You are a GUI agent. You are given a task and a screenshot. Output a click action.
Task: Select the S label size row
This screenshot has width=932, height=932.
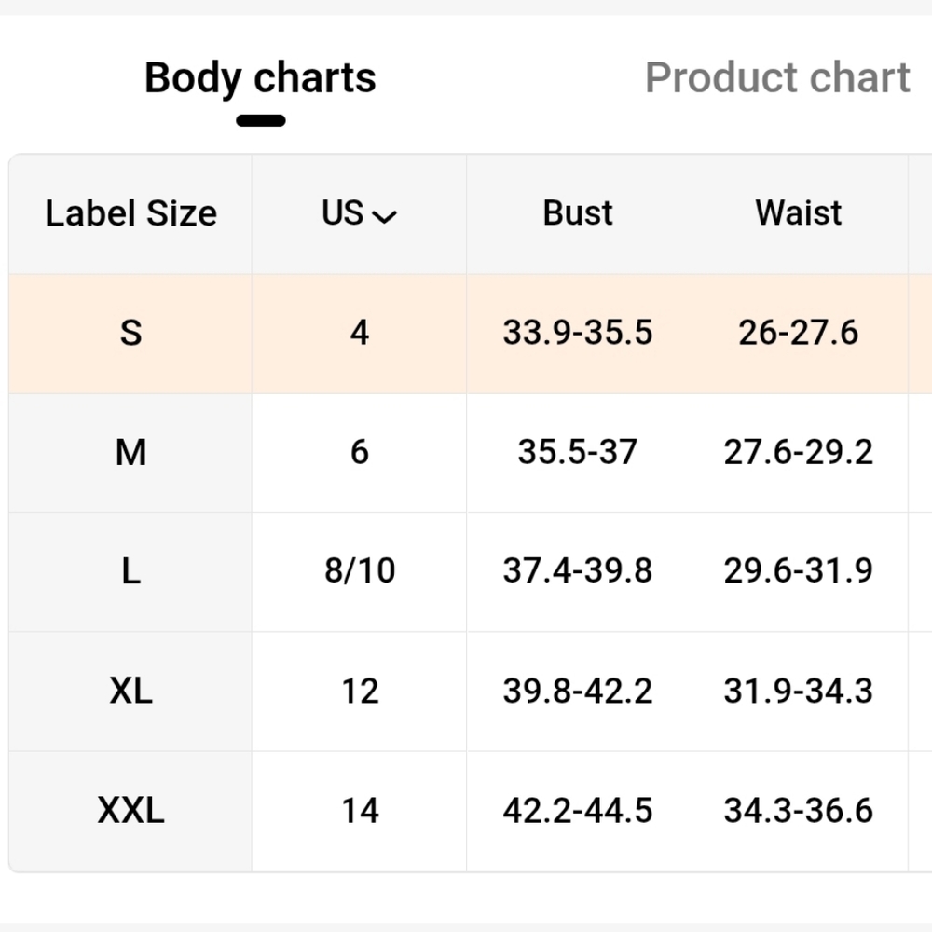click(x=470, y=334)
